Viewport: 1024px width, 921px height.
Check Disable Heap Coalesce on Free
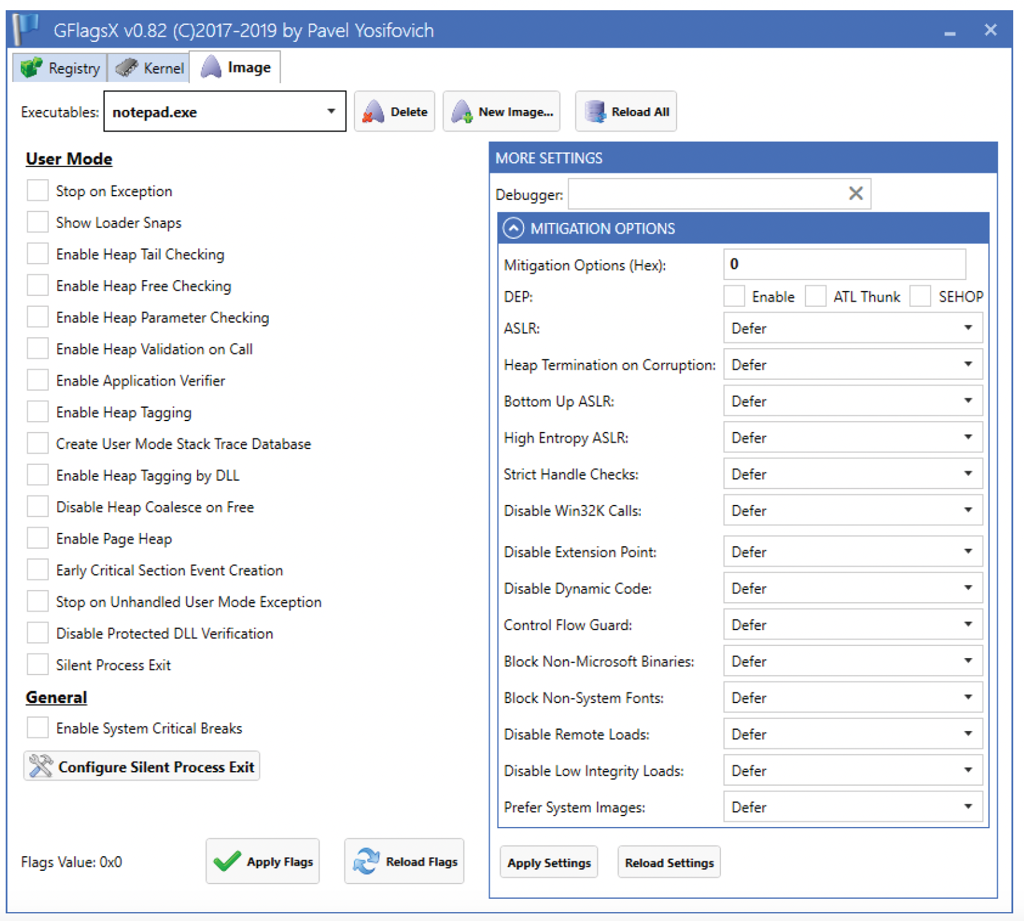pyautogui.click(x=37, y=506)
